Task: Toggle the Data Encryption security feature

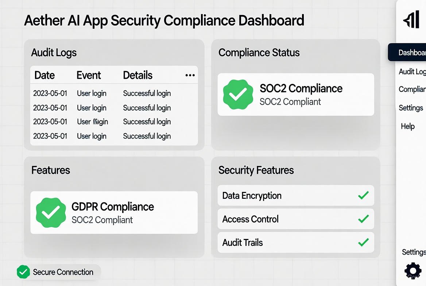Action: (x=295, y=196)
